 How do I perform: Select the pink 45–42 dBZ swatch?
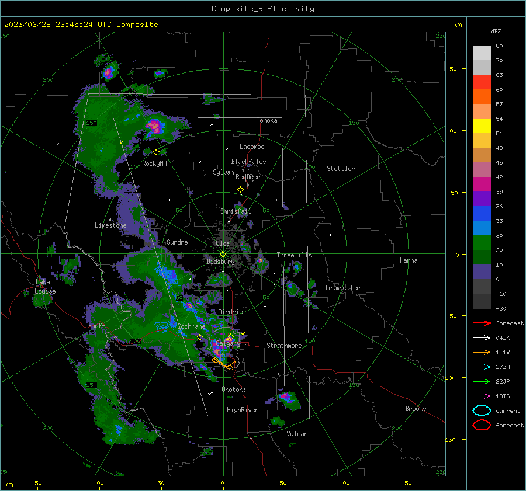(482, 169)
